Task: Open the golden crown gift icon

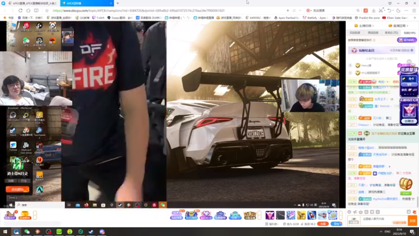Action: coord(250,215)
